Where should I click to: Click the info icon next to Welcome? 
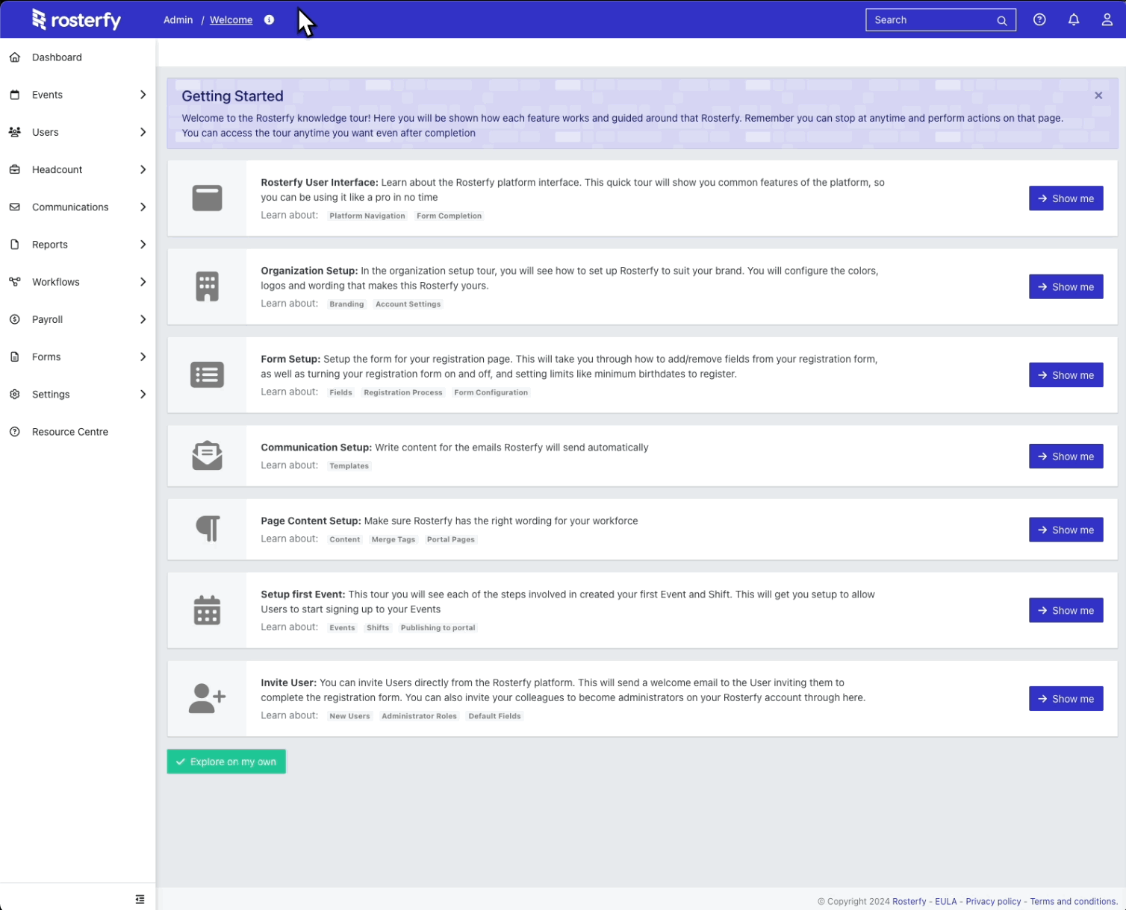point(269,20)
